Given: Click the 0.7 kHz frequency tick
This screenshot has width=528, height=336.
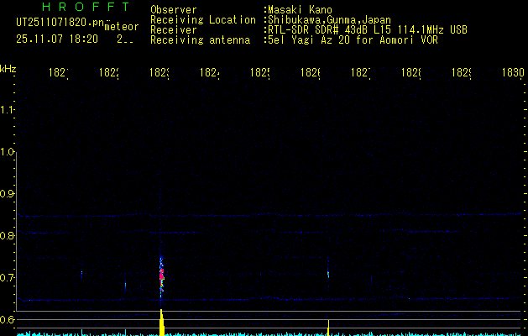Looking at the screenshot, I should (8, 277).
